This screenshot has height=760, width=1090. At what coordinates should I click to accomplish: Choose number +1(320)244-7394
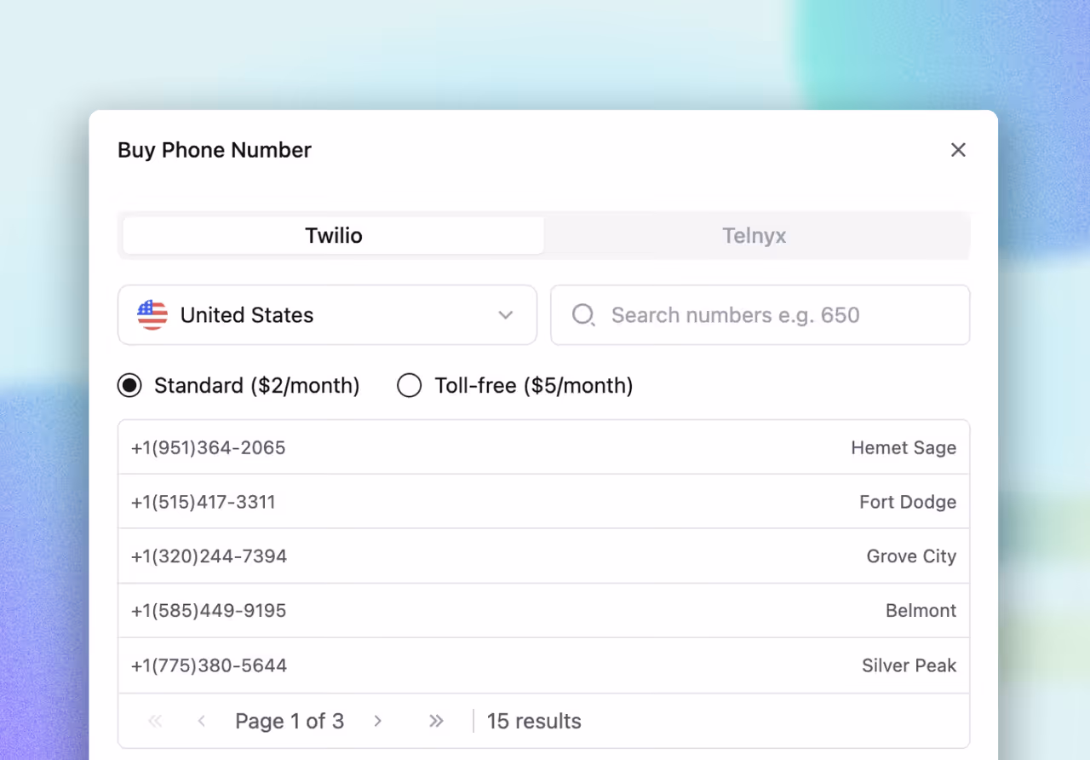(543, 556)
